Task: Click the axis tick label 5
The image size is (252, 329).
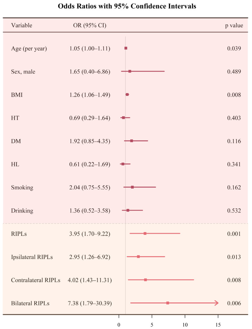Action: 152,325
